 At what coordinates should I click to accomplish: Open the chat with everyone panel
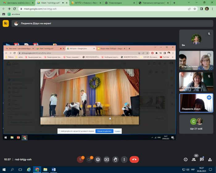click(x=202, y=159)
